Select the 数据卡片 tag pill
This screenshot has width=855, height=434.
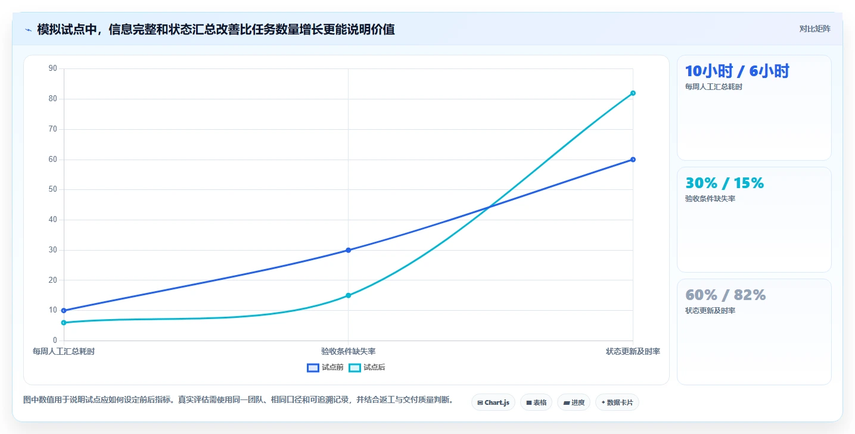click(x=617, y=402)
